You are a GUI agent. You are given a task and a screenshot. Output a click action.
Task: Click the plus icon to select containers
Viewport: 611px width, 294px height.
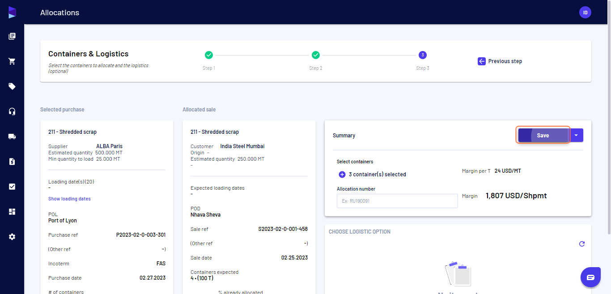[x=342, y=175]
